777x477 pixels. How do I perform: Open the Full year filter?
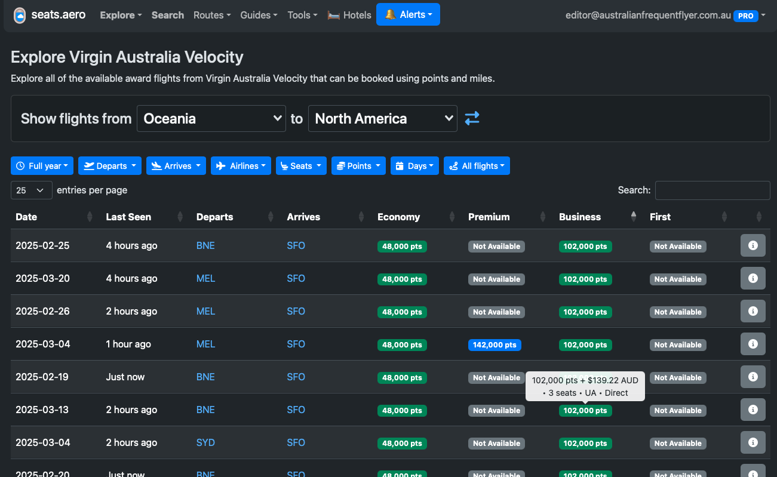pyautogui.click(x=42, y=166)
